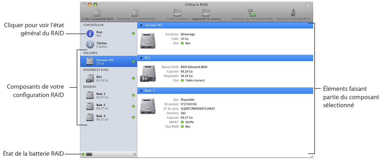This screenshot has width=381, height=160.
Task: Click the toolbar toggle pill button
Action: click(x=308, y=5)
